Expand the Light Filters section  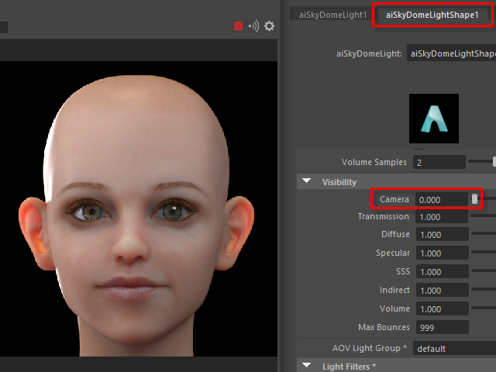tap(306, 366)
